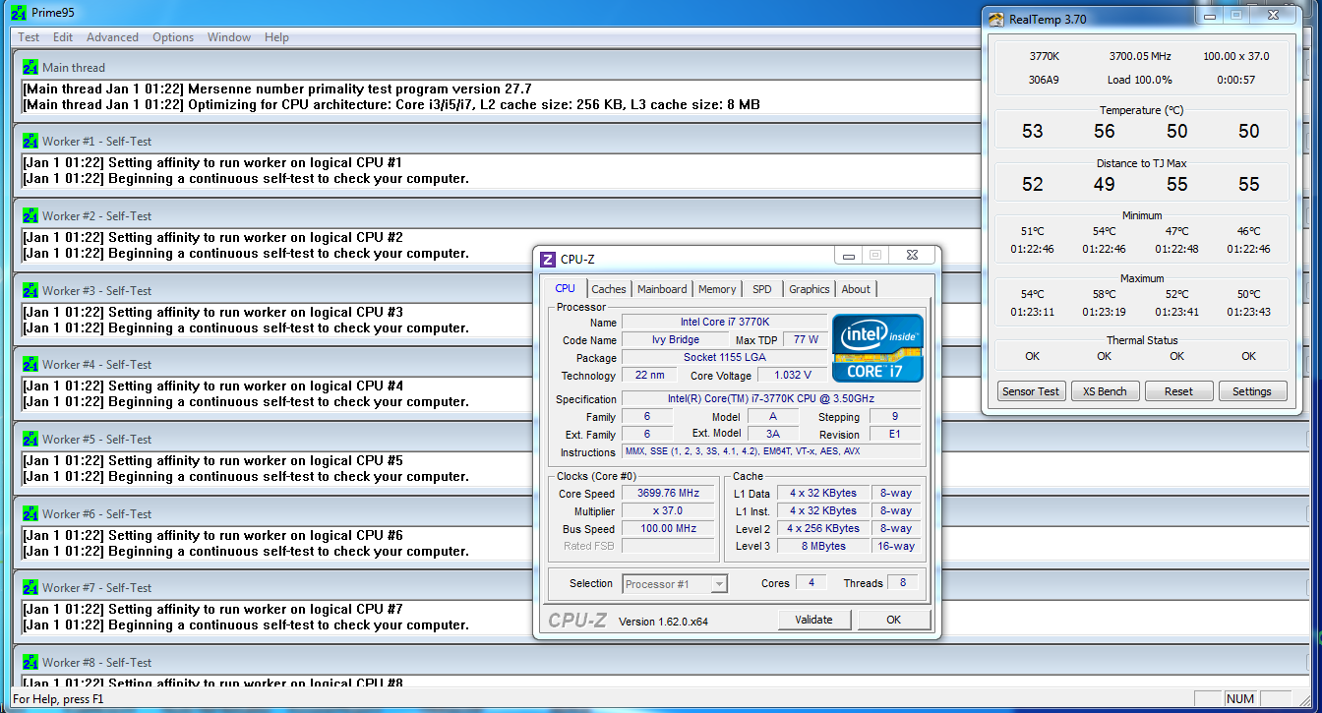Run the Sensor Test in RealTemp
Image resolution: width=1322 pixels, height=713 pixels.
point(1031,391)
